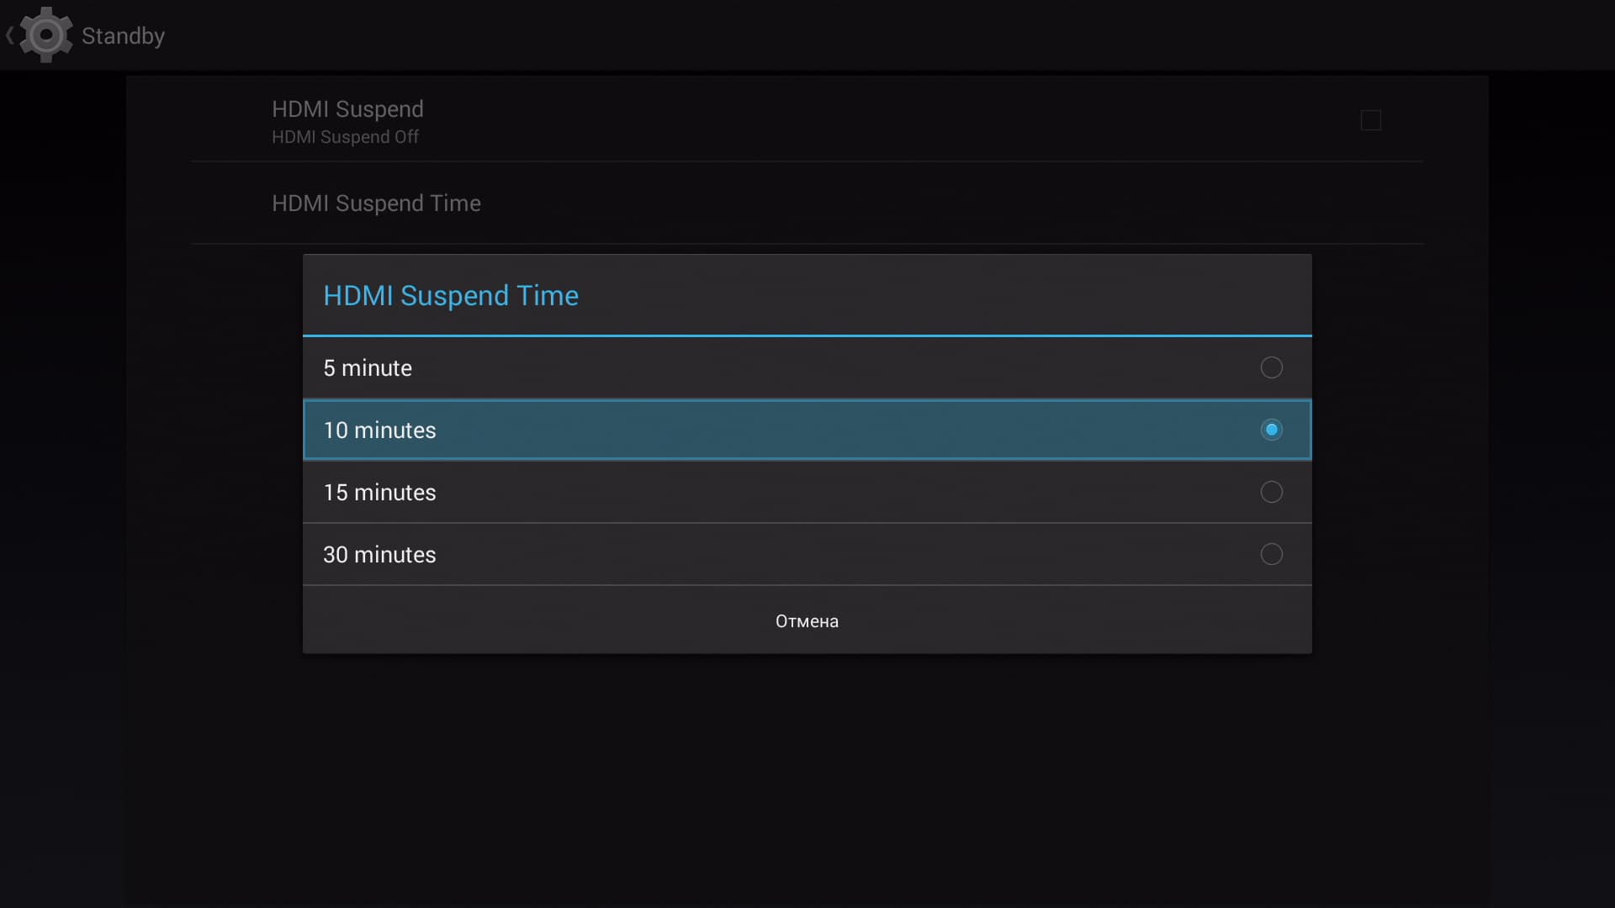Choose the '5 minute' option text

pyautogui.click(x=368, y=368)
